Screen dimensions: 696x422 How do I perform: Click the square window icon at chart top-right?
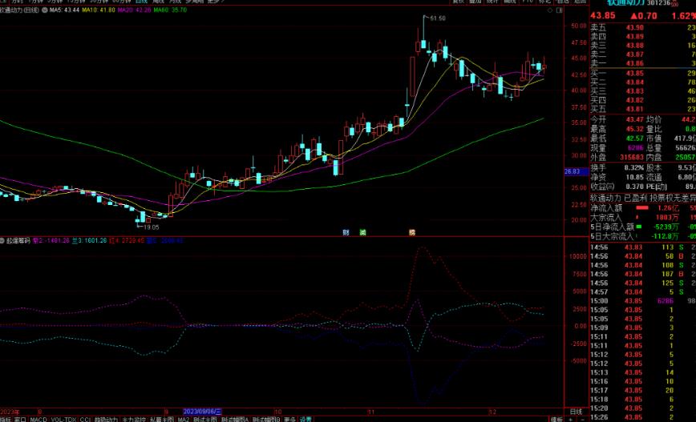point(560,10)
